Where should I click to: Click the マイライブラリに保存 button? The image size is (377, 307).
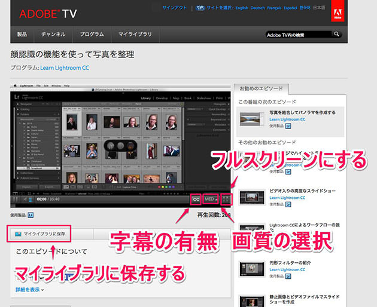tap(39, 234)
